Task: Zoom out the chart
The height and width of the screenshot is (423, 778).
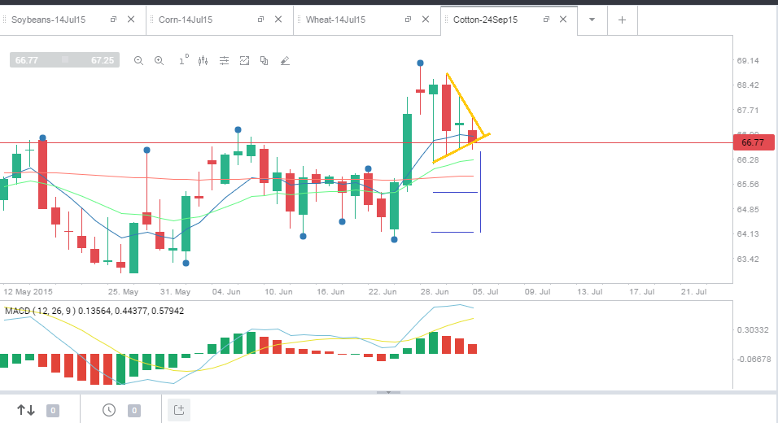Action: point(139,60)
